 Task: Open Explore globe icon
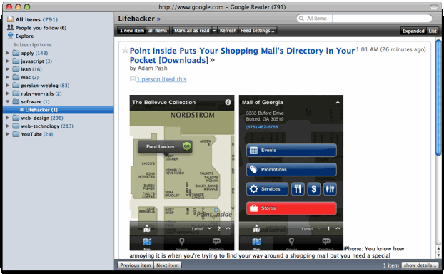[10, 36]
